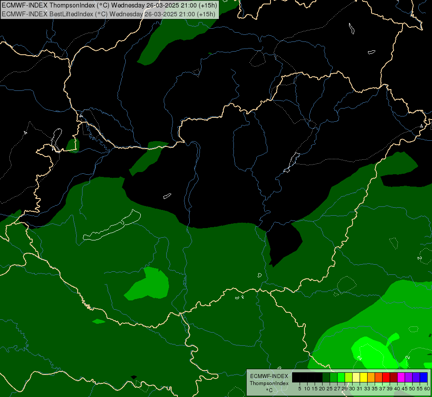The image size is (432, 397).
Task: Select the orange 33–35 legend swatch
Action: (371, 377)
